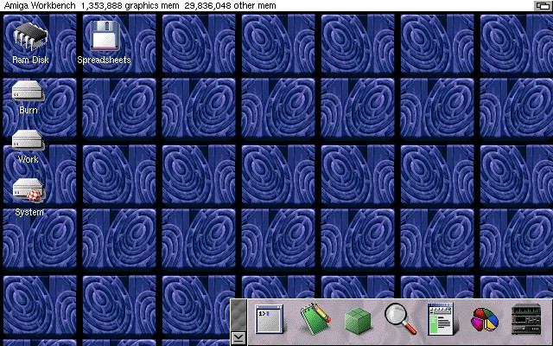Open the Ram Disk icon
The height and width of the screenshot is (346, 553).
click(30, 37)
